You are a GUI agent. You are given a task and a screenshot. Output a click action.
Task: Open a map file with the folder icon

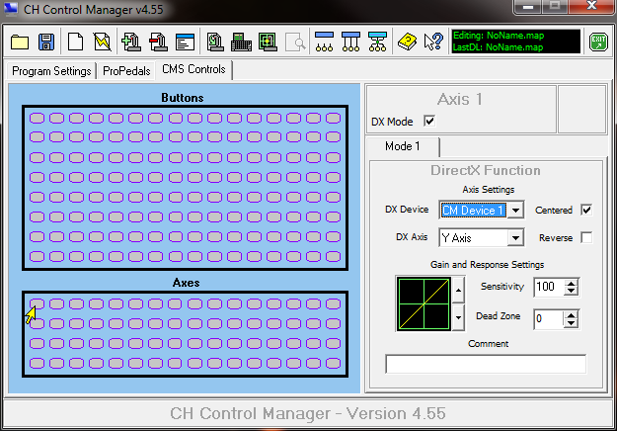click(x=20, y=42)
